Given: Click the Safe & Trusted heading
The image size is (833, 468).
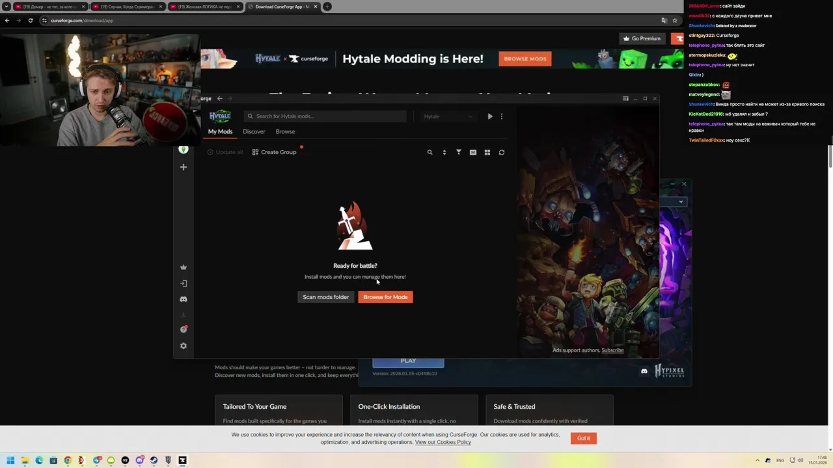Looking at the screenshot, I should 514,406.
